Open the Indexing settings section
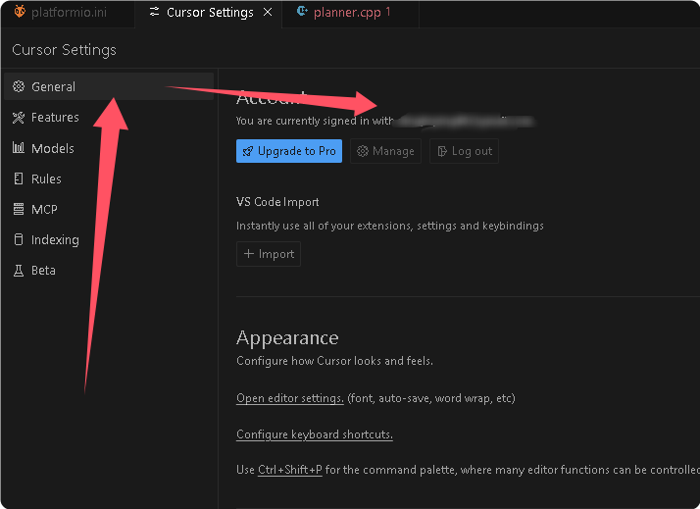700x509 pixels. coord(109,239)
